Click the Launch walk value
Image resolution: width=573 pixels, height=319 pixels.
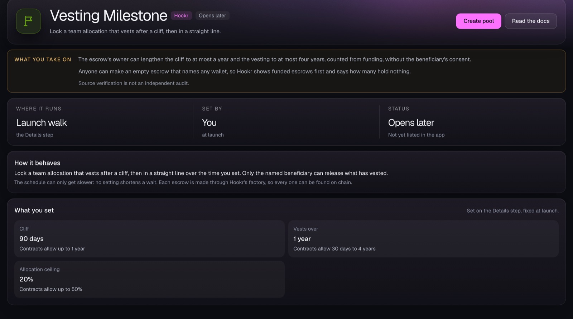tap(42, 123)
